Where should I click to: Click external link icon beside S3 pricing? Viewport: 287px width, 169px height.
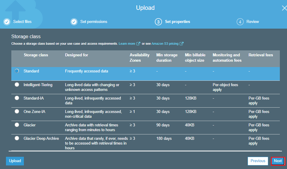tap(181, 44)
